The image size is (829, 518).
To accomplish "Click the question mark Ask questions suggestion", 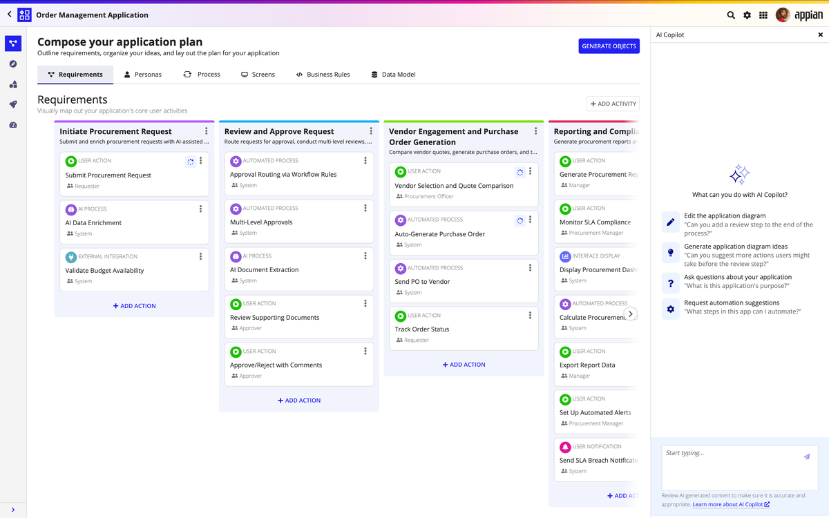I will pos(669,283).
